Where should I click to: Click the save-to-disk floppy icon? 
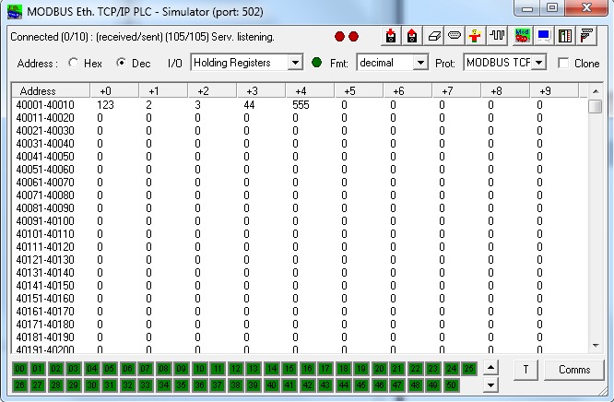391,36
